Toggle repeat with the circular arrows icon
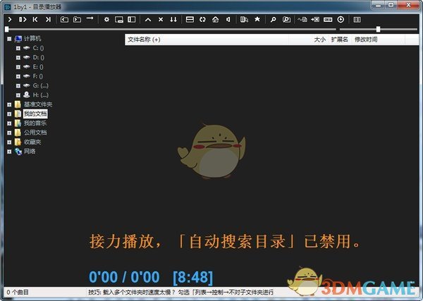The width and height of the screenshot is (423, 301). [x=202, y=20]
